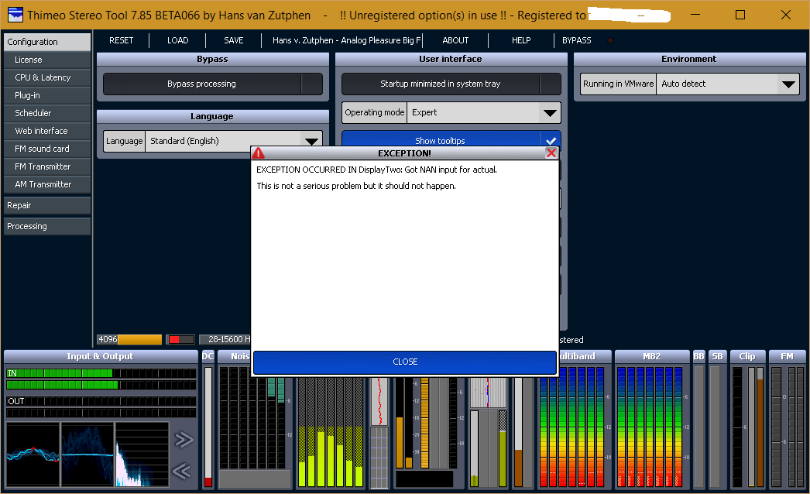Open the FM meter panel header

pyautogui.click(x=787, y=356)
